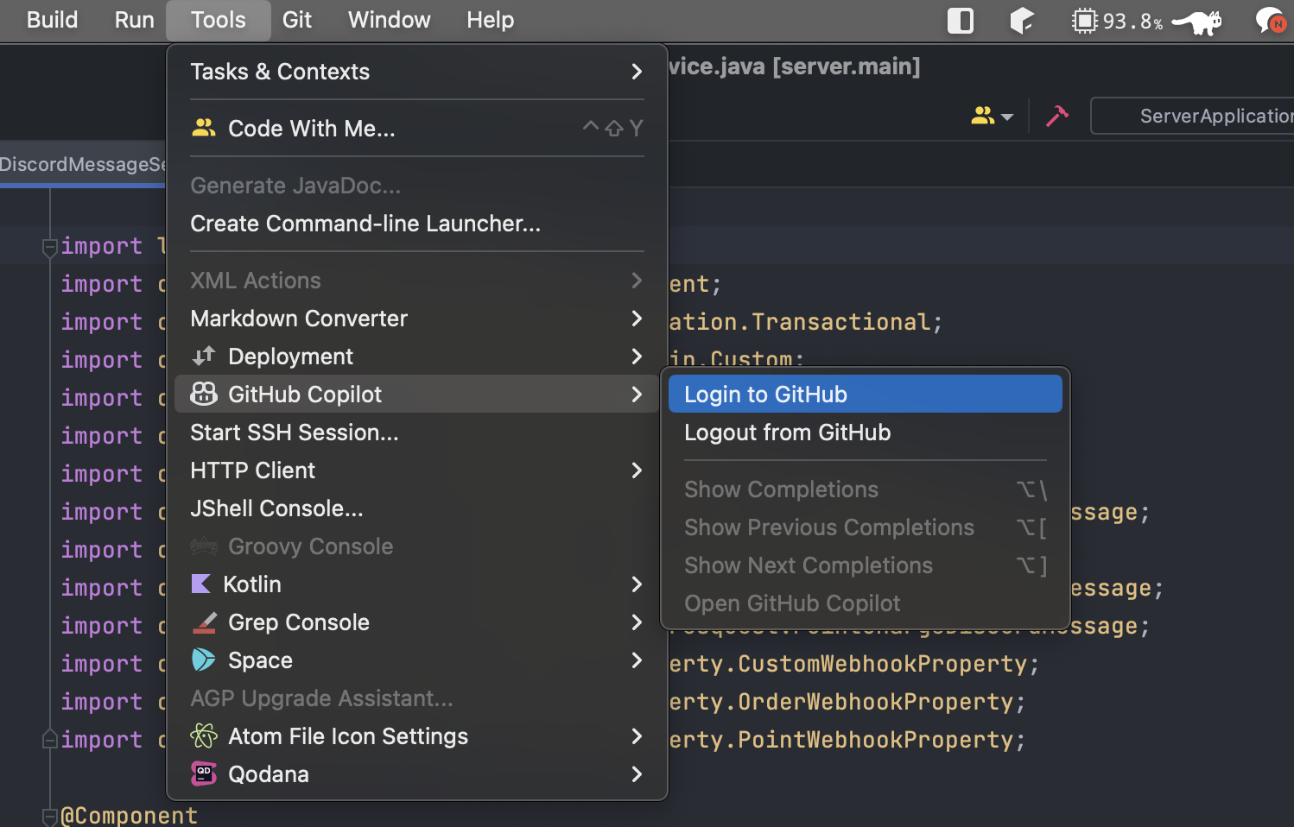Select Create Command-line Launcher

[416, 224]
